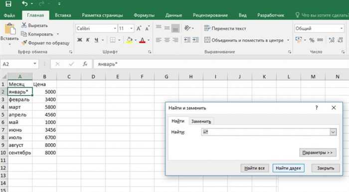Viewport: 349px width, 192px height.
Task: Toggle italic К formatting
Action: pos(88,40)
